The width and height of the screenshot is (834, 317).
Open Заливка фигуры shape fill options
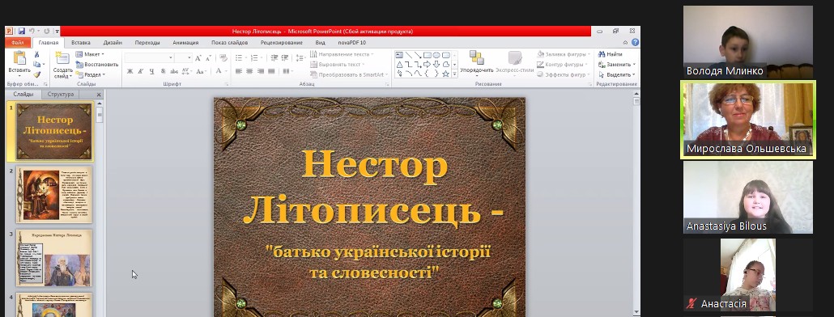tap(564, 54)
